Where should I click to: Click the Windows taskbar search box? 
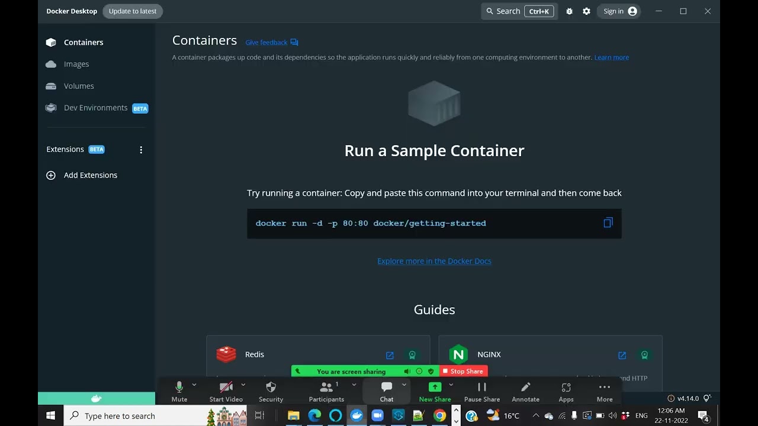(x=156, y=416)
